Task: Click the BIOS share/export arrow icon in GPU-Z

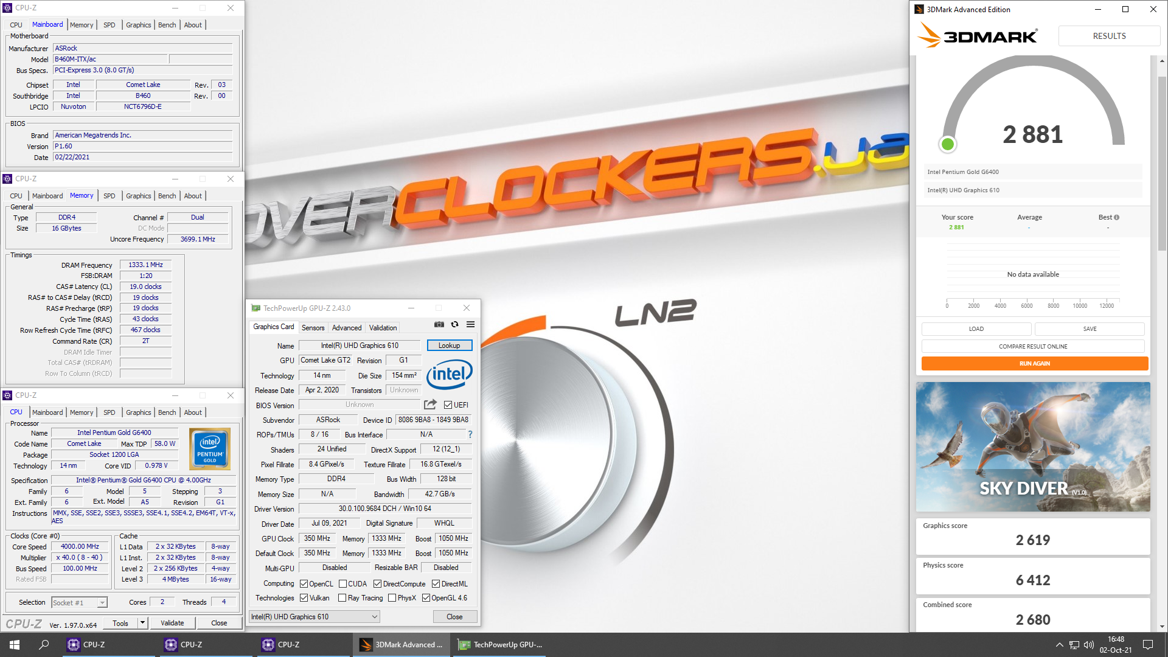Action: pyautogui.click(x=430, y=405)
